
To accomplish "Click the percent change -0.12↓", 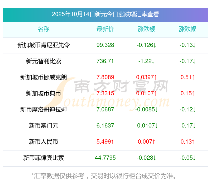I will (188, 110).
